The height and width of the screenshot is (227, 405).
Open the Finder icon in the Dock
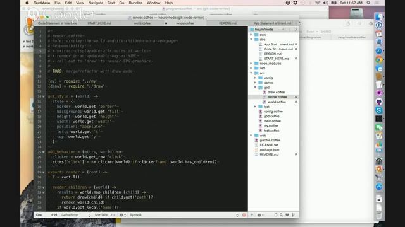(x=379, y=16)
